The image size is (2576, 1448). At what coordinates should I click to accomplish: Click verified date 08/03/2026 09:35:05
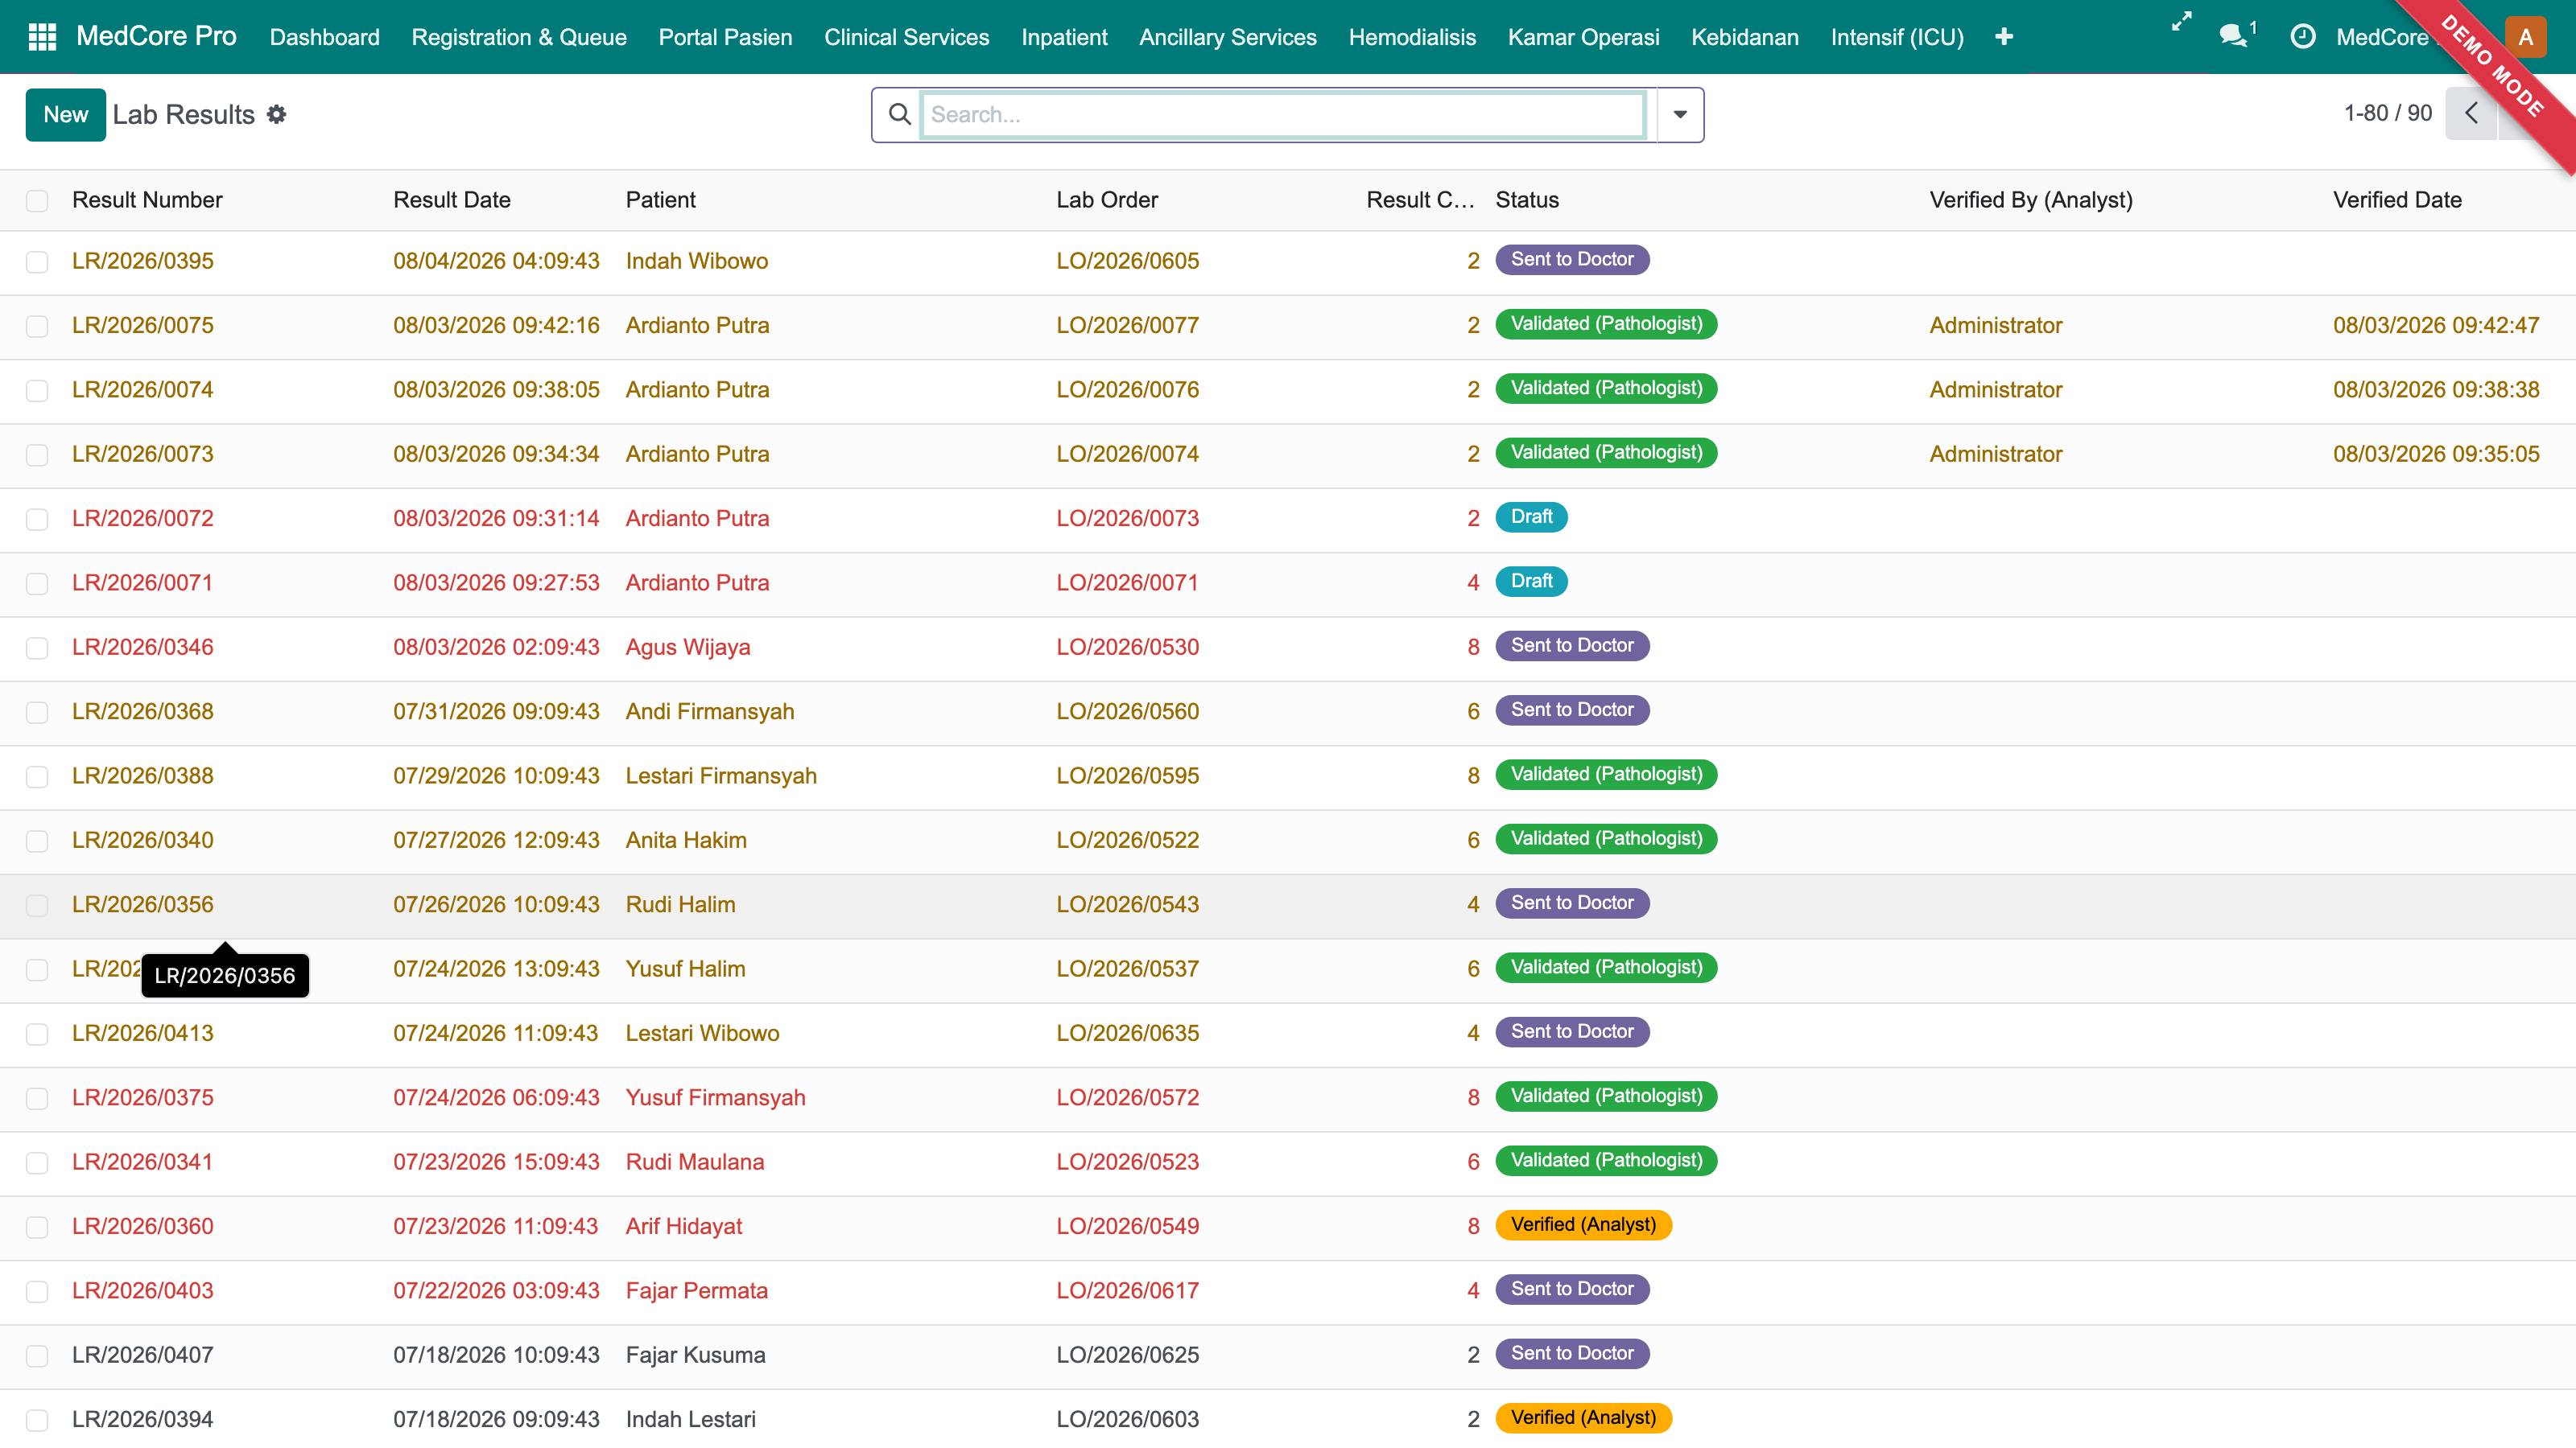[x=2435, y=455]
